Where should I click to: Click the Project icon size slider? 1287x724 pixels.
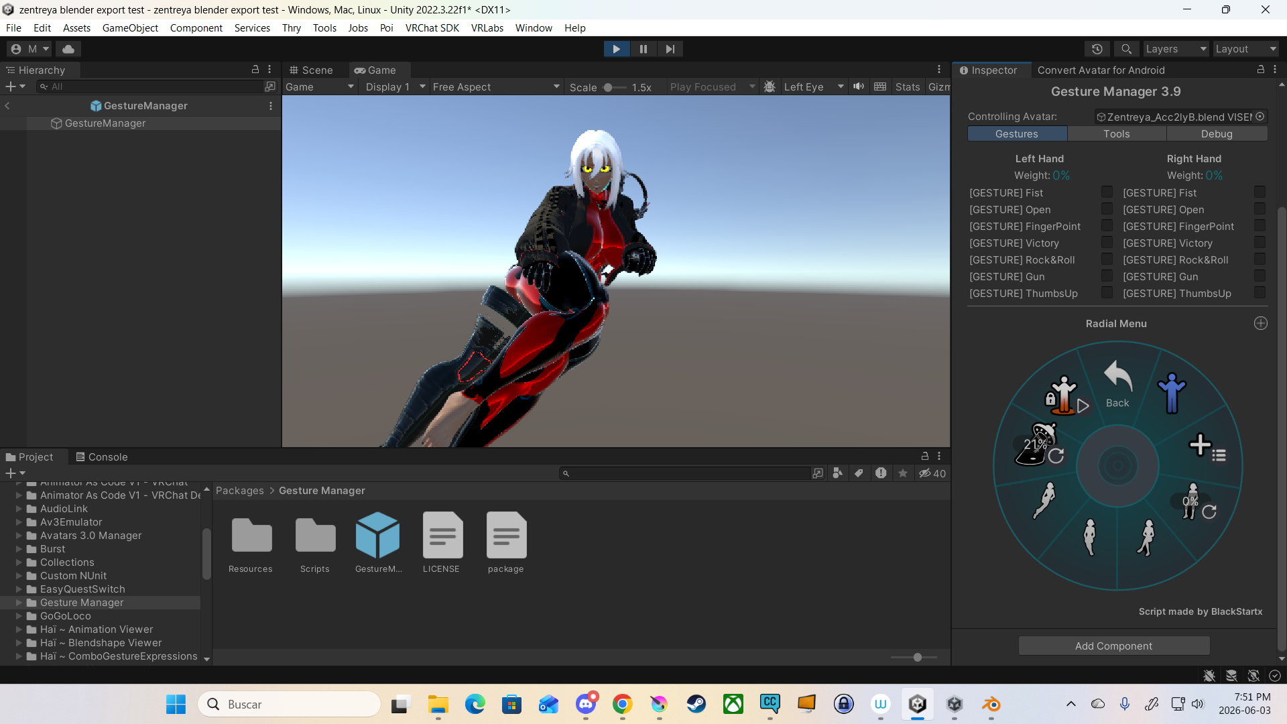click(914, 658)
